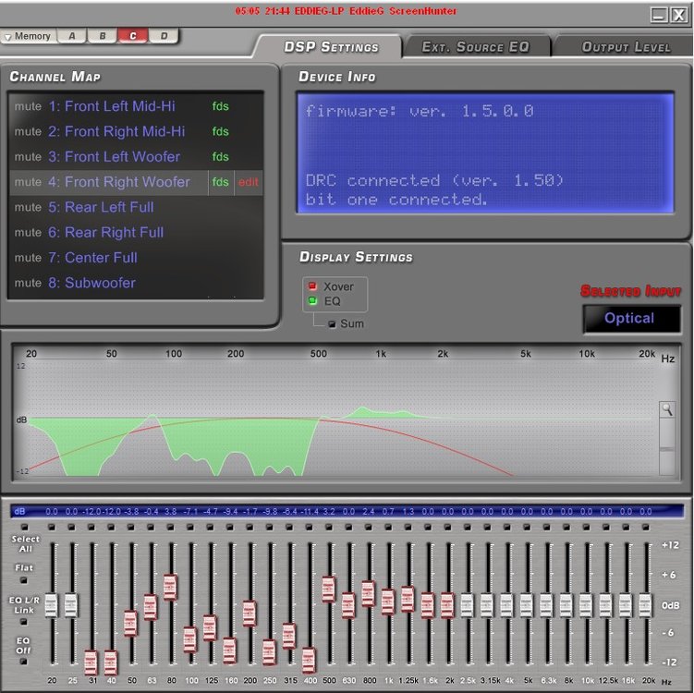Select memory preset A
Image resolution: width=694 pixels, height=693 pixels.
tap(72, 36)
